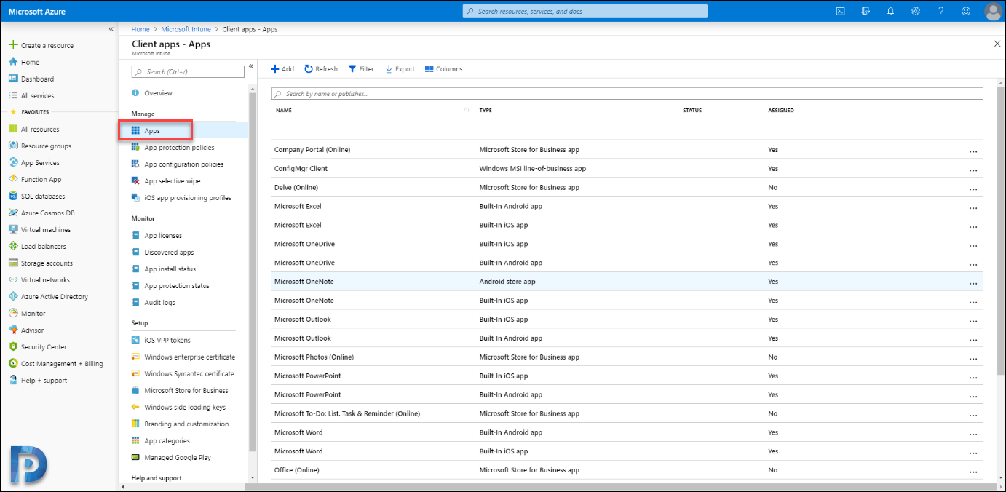Click the Overview info icon

coord(135,92)
